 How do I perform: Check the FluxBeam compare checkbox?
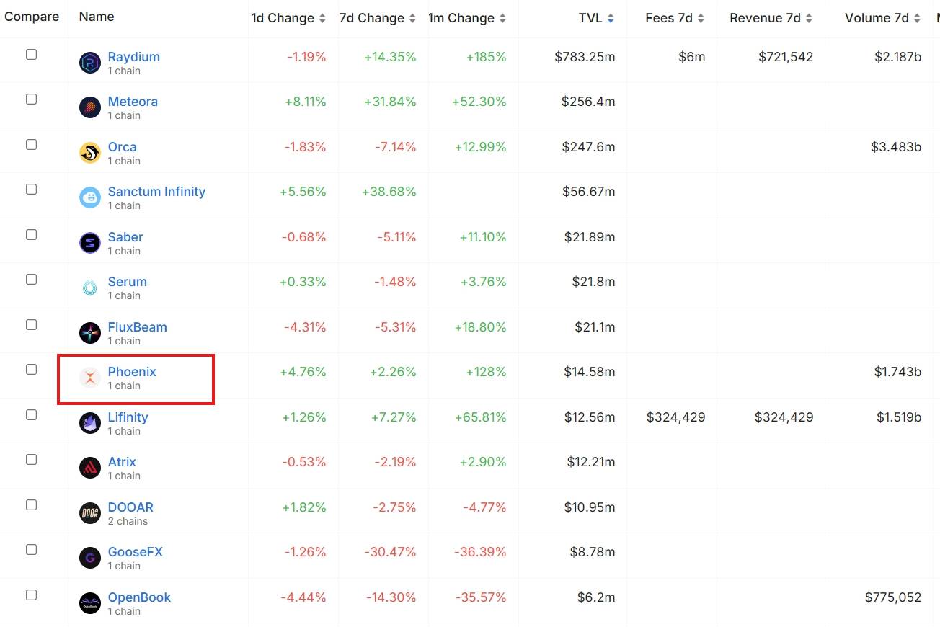(31, 324)
